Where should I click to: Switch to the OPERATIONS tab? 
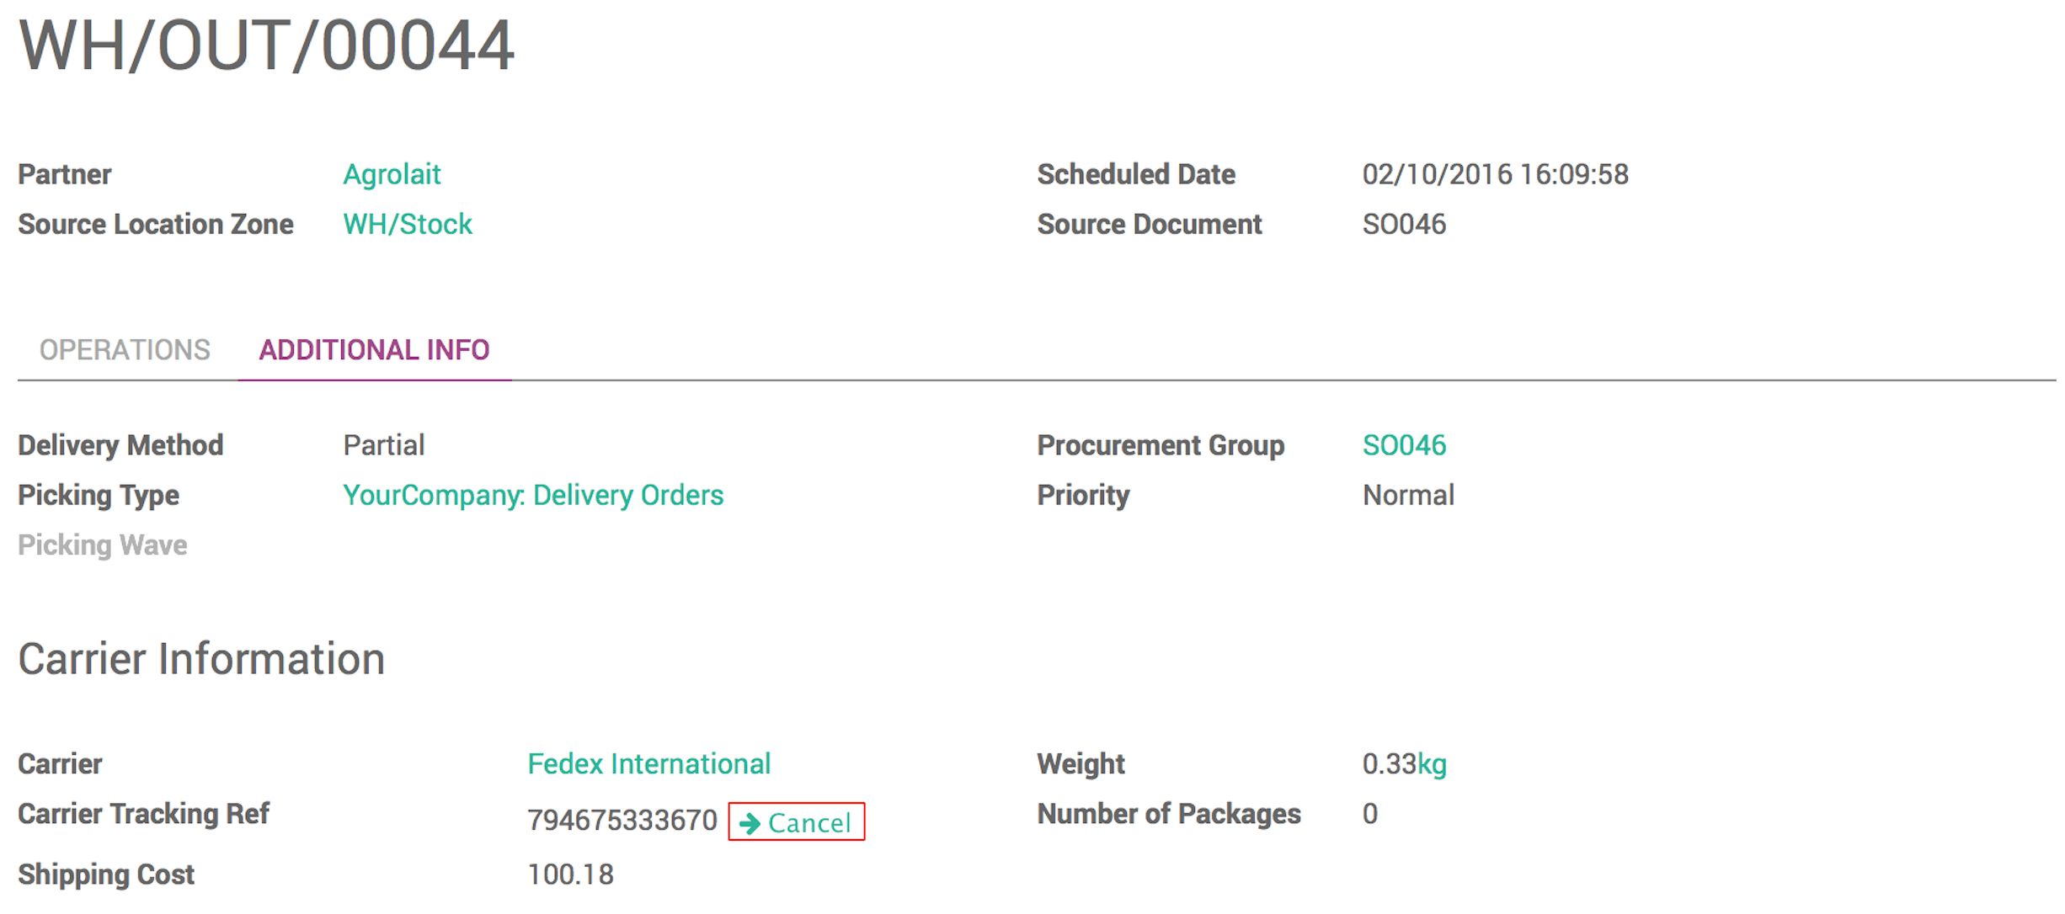[125, 349]
